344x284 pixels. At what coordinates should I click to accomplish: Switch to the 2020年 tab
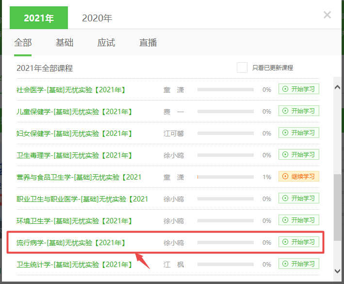[97, 18]
